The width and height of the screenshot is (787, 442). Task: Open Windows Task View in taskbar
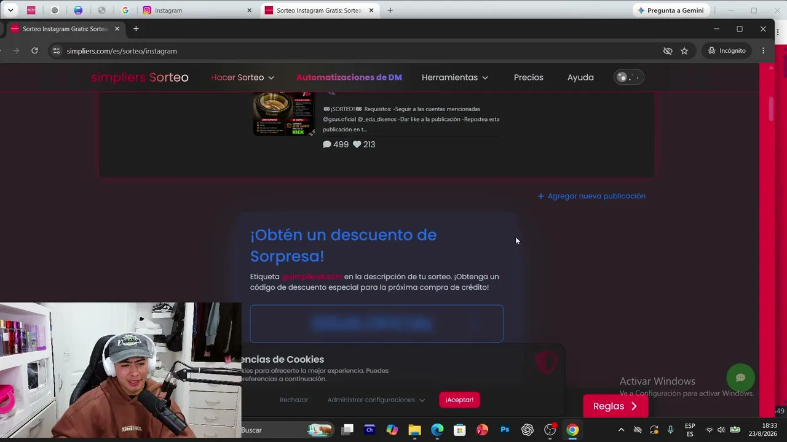pyautogui.click(x=347, y=430)
